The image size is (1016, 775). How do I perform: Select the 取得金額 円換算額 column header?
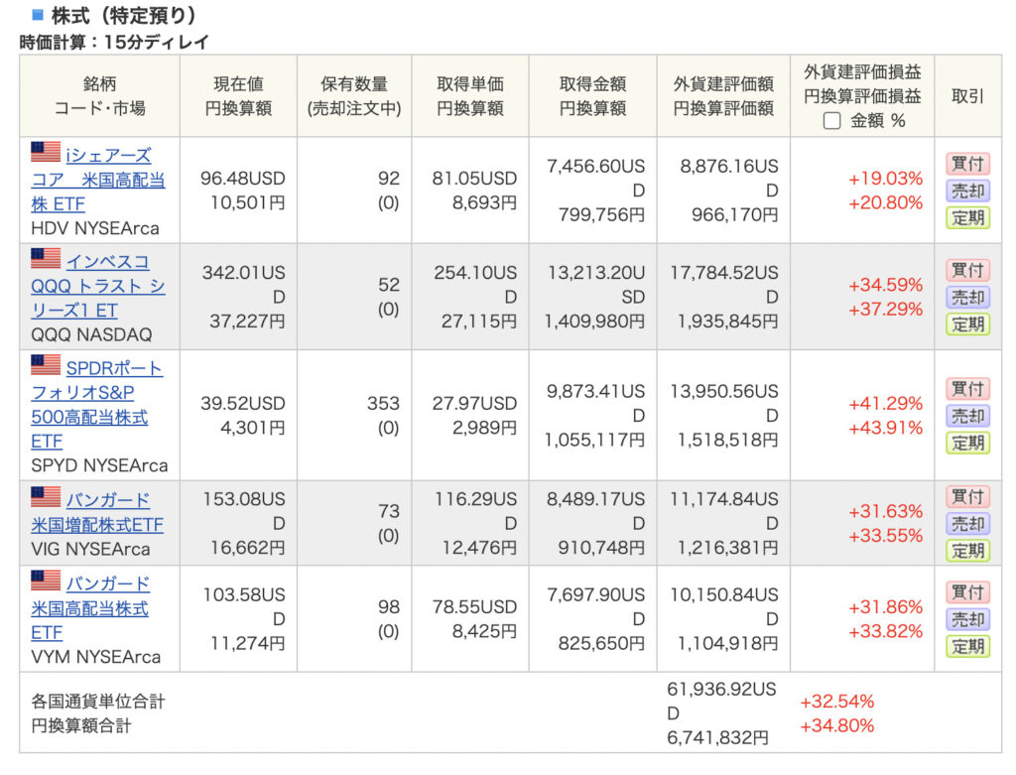pos(593,96)
